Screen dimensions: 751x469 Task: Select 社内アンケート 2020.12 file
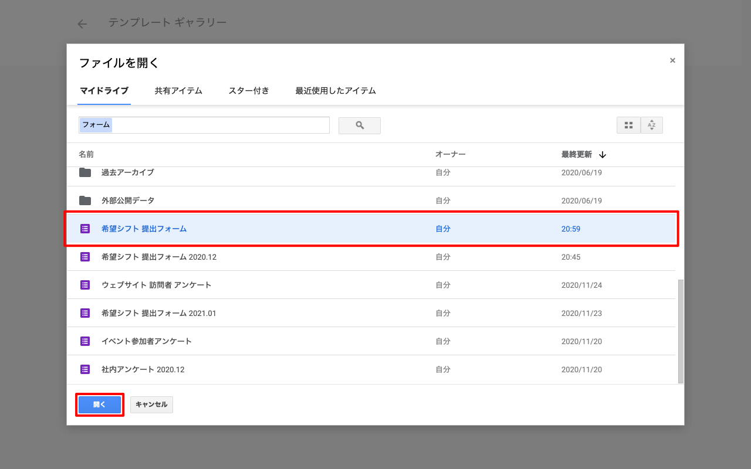pos(371,369)
